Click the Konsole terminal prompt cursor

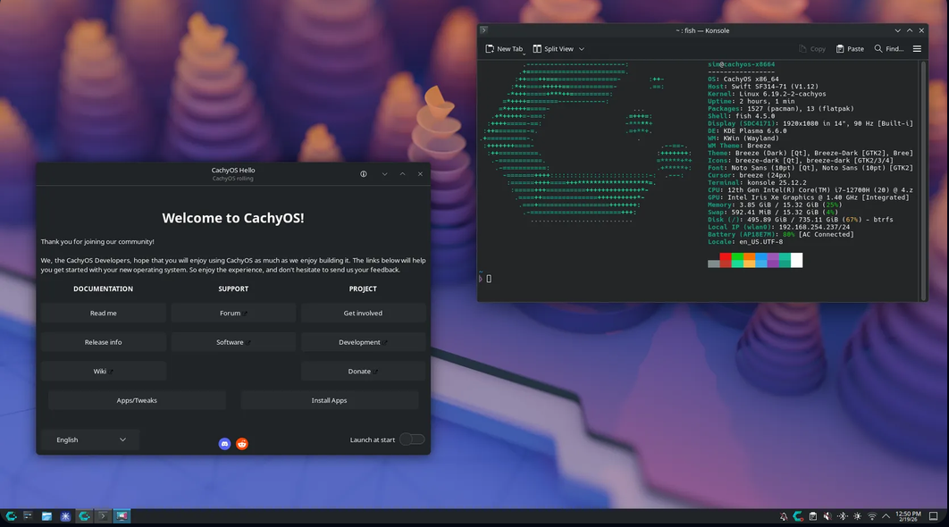[489, 279]
